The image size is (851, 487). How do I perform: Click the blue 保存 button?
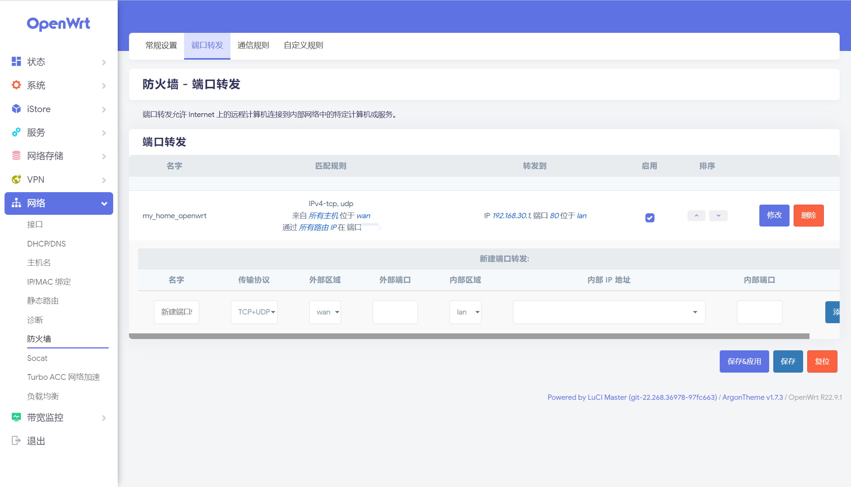pyautogui.click(x=788, y=361)
